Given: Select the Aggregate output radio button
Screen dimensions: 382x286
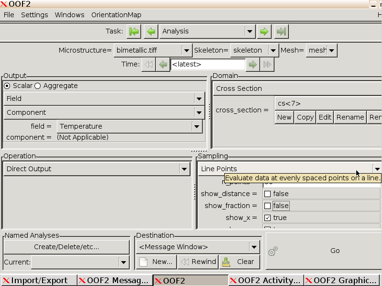Looking at the screenshot, I should 38,86.
